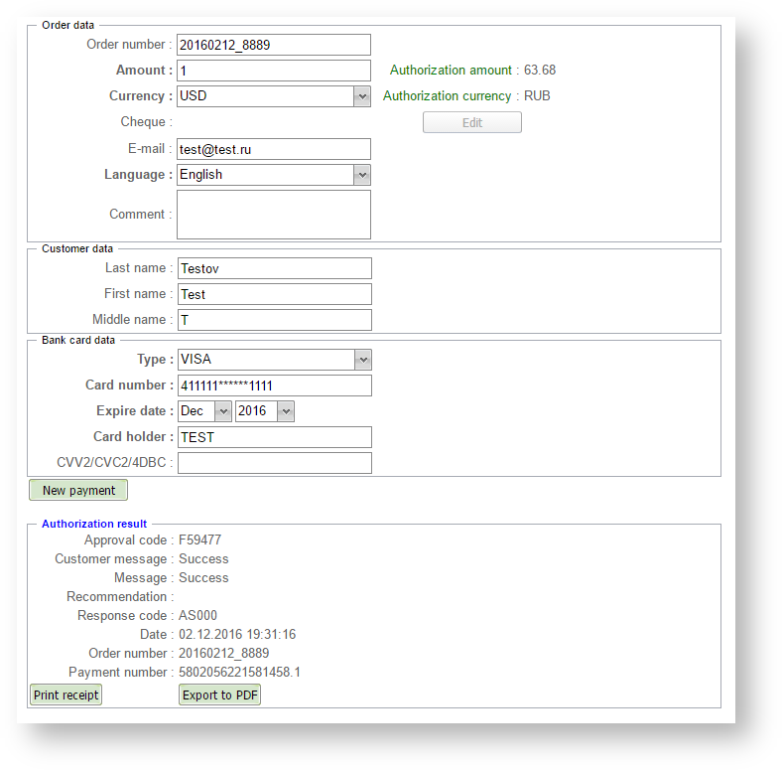Click the Export to PDF button
The width and height of the screenshot is (783, 771).
pyautogui.click(x=219, y=695)
